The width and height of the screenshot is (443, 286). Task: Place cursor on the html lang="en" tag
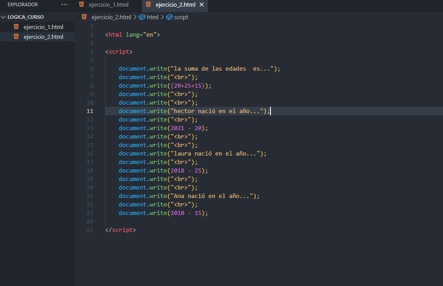tap(132, 35)
